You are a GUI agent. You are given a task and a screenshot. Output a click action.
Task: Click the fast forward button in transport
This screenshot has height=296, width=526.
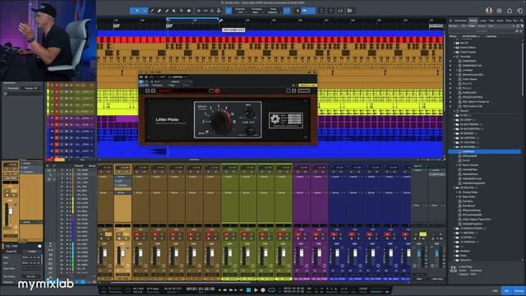coord(231,289)
